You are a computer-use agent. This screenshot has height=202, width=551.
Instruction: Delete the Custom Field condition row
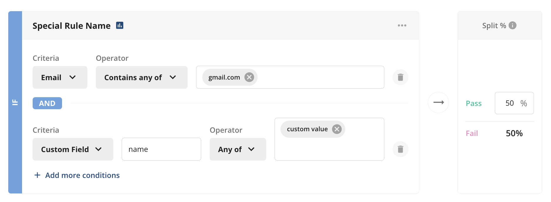(400, 149)
